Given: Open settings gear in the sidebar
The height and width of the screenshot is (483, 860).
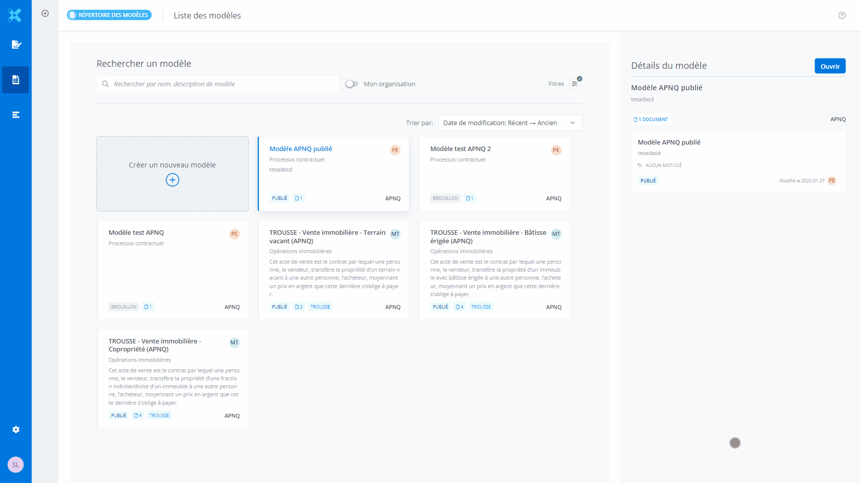Looking at the screenshot, I should (16, 430).
